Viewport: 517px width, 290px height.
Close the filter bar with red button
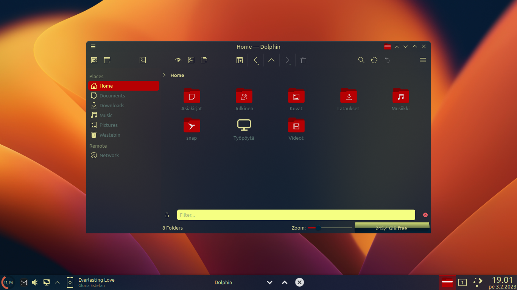(x=425, y=215)
